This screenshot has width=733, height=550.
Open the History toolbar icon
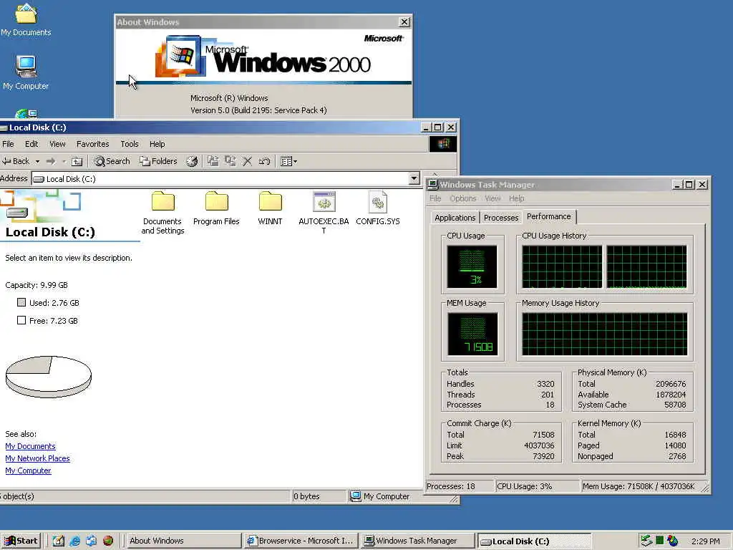point(192,161)
